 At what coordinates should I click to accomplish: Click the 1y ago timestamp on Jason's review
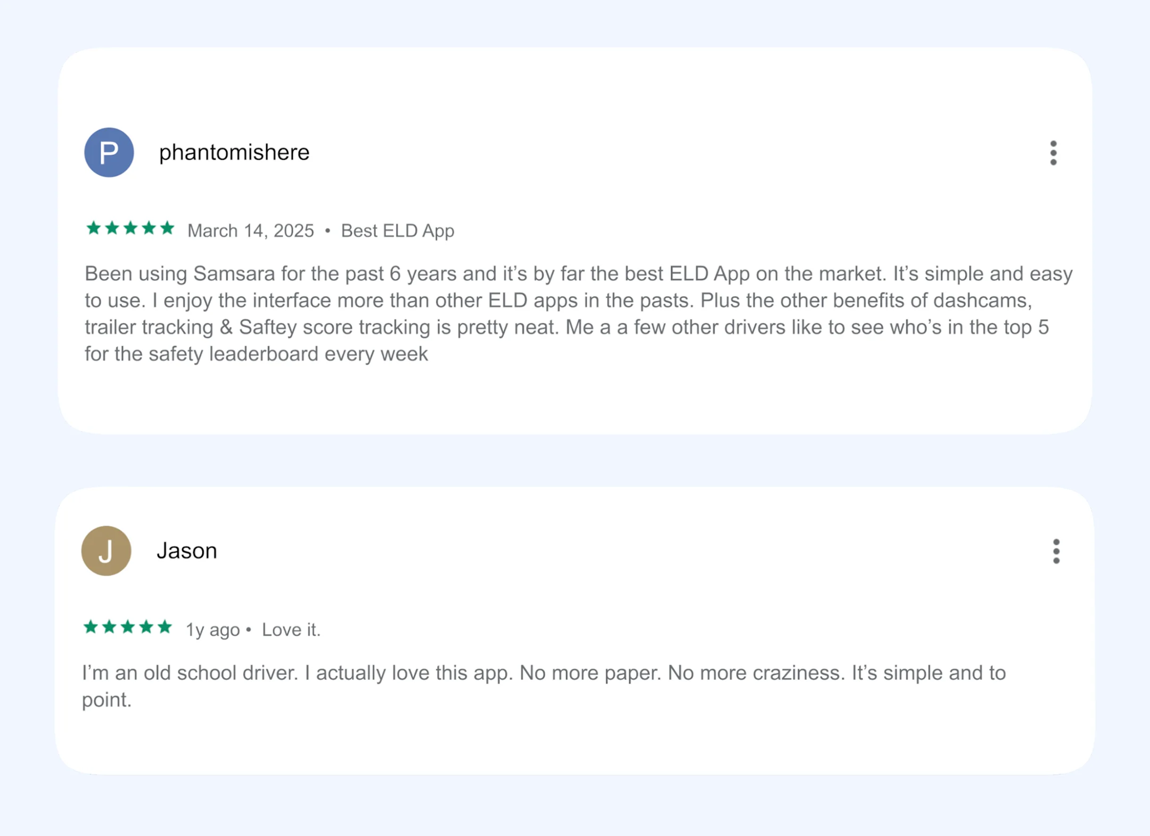pyautogui.click(x=212, y=629)
